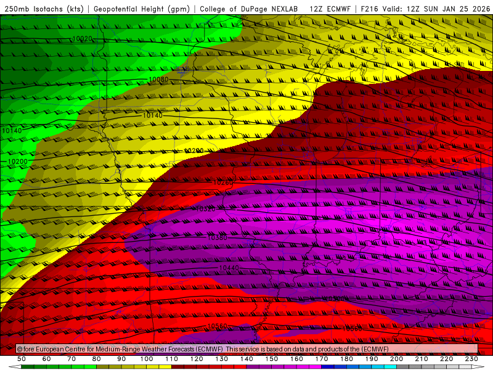Click the legend value 80
The width and height of the screenshot is (493, 370).
click(97, 359)
